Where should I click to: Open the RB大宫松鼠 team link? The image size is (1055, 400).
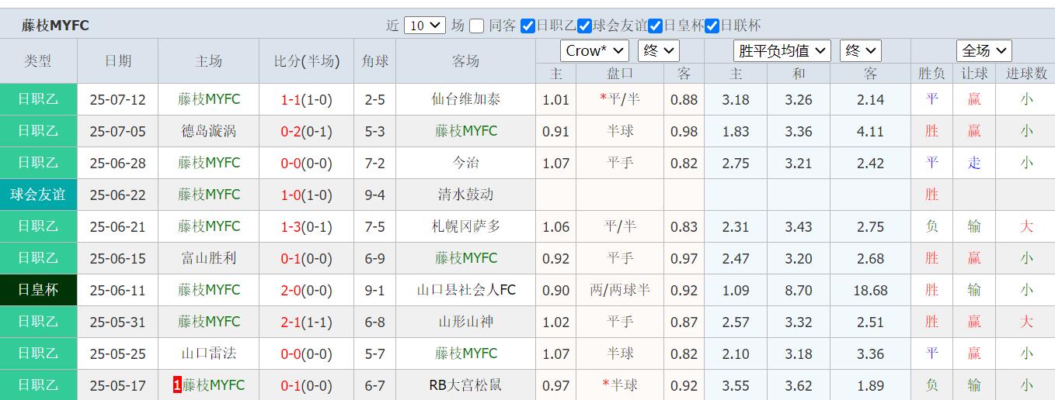[465, 385]
